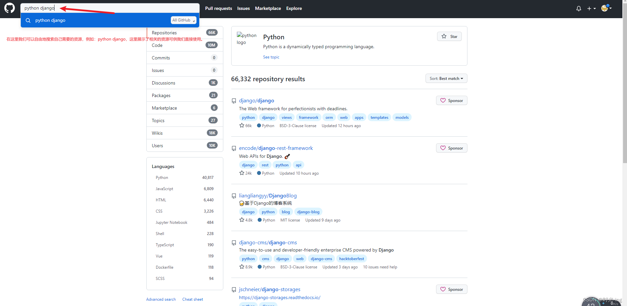Select the models topic tag
Viewport: 627px width, 306px height.
402,118
